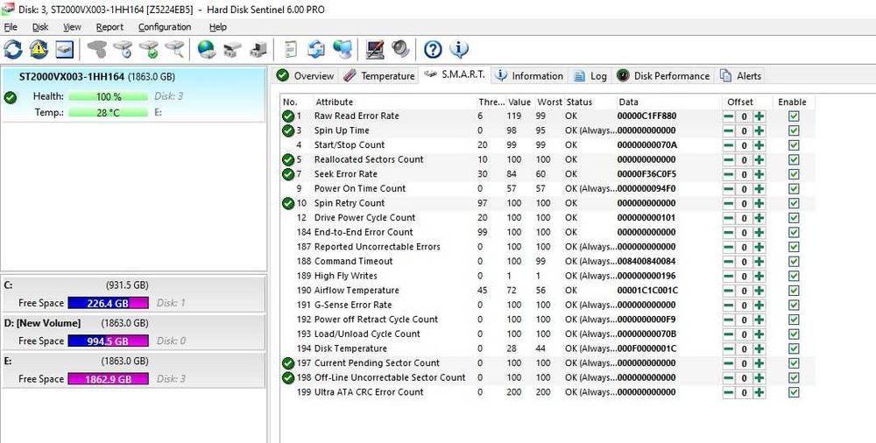Screen dimensions: 876x443
Task: Click the disk icon with magnifying glass
Action: click(x=174, y=49)
